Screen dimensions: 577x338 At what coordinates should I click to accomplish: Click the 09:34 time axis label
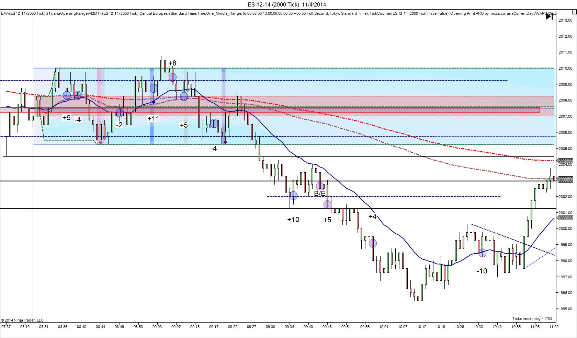[290, 327]
